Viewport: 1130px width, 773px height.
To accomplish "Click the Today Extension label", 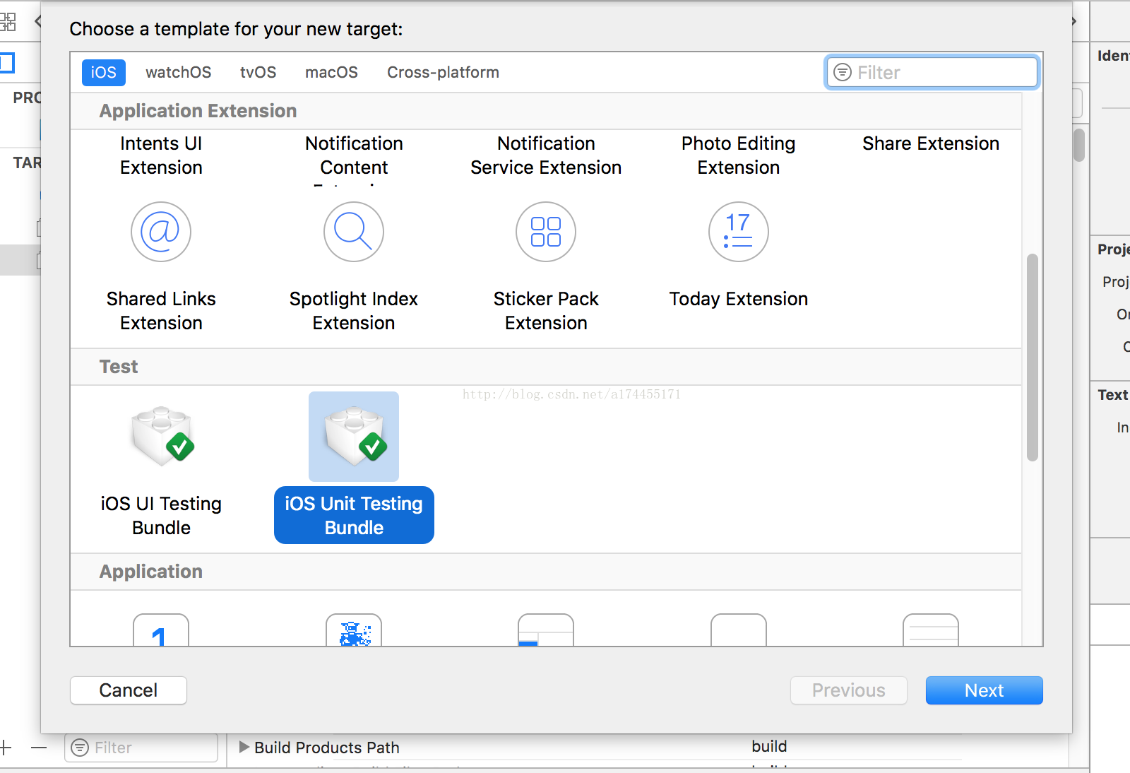I will pyautogui.click(x=739, y=299).
